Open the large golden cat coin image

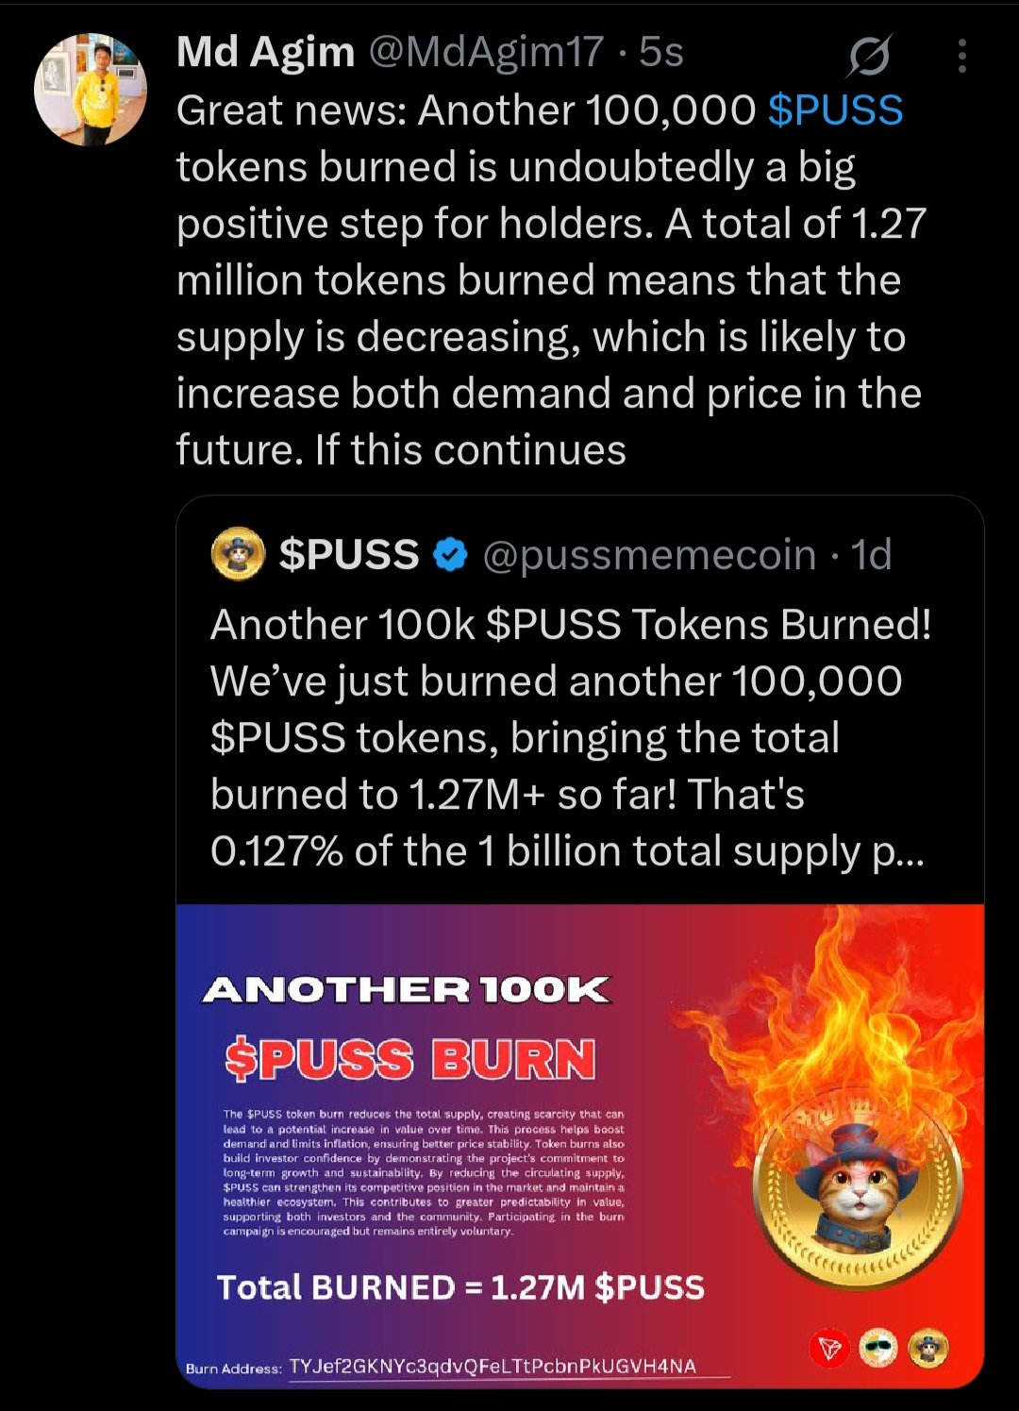coord(858,1189)
